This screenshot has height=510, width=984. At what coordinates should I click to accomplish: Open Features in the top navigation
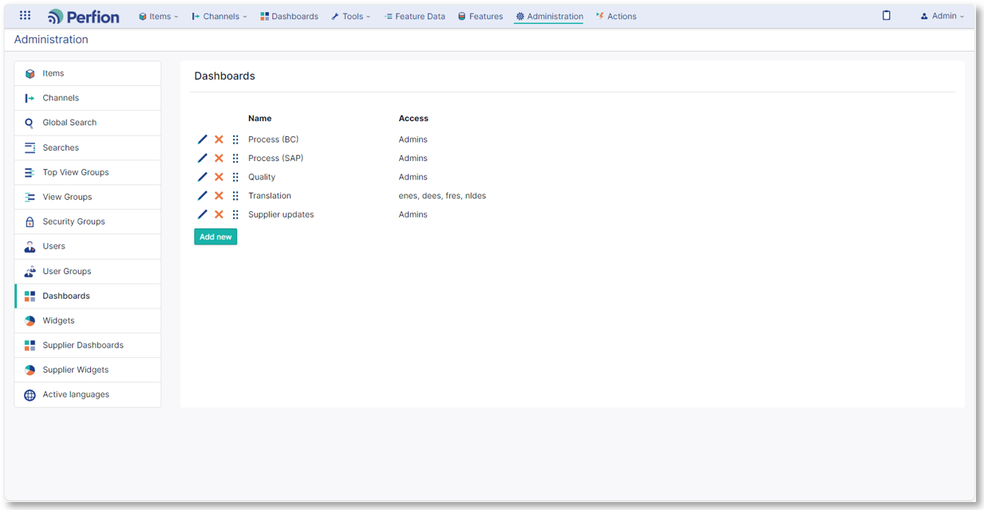pyautogui.click(x=480, y=16)
